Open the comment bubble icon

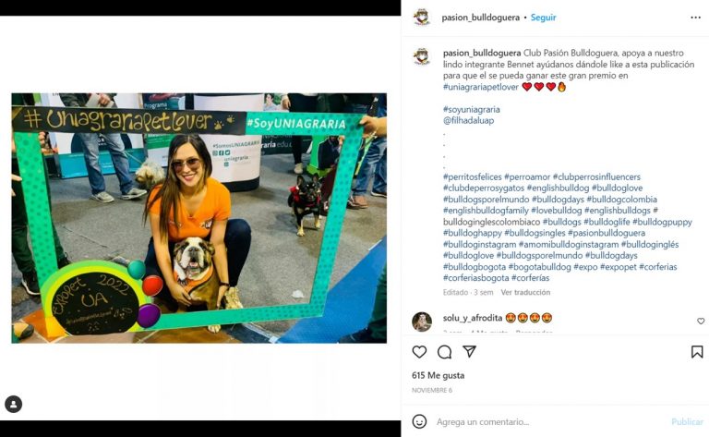click(444, 351)
